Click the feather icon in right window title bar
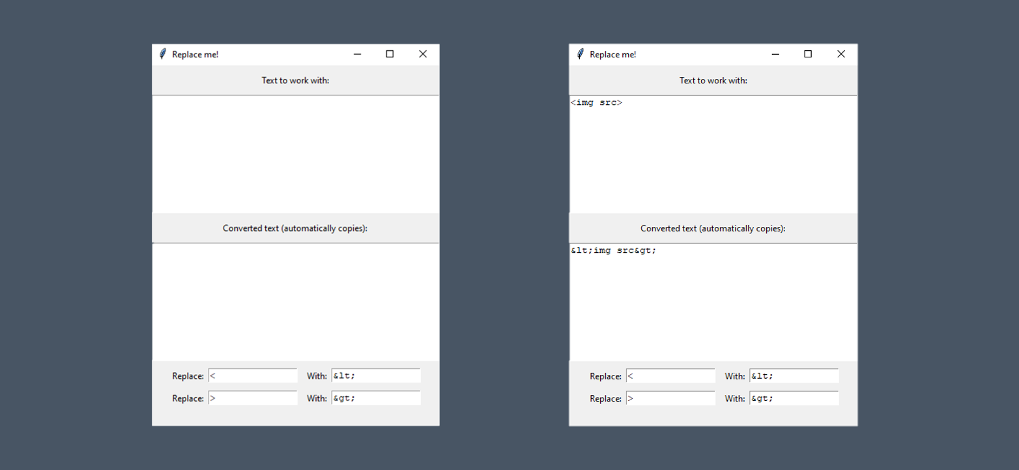Image resolution: width=1019 pixels, height=470 pixels. [581, 54]
